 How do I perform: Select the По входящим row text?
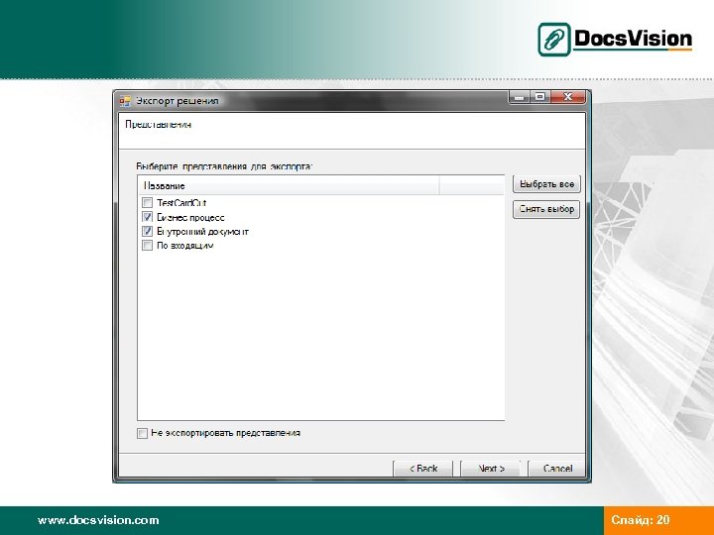click(184, 246)
